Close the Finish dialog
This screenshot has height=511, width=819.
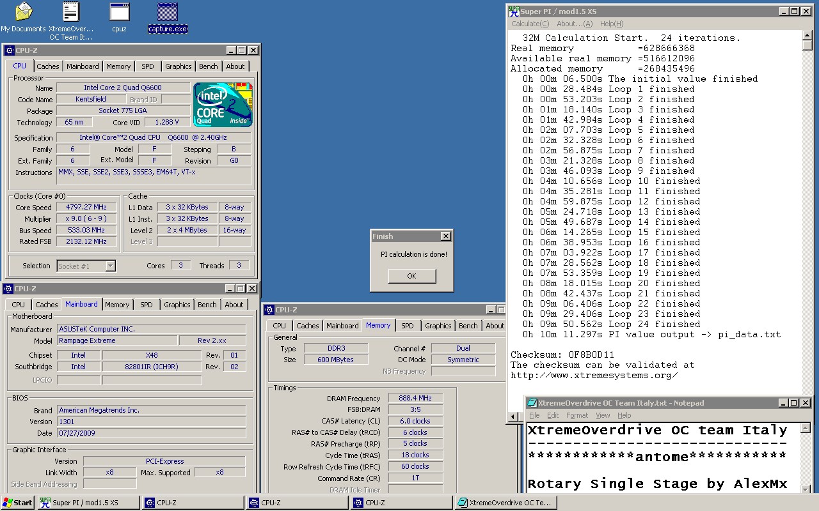coord(446,236)
